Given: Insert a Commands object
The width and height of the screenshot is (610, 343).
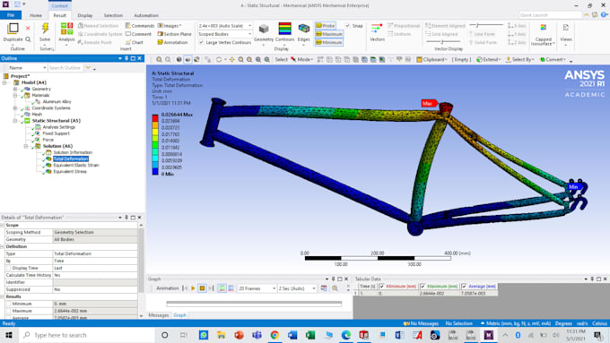Looking at the screenshot, I should 140,26.
